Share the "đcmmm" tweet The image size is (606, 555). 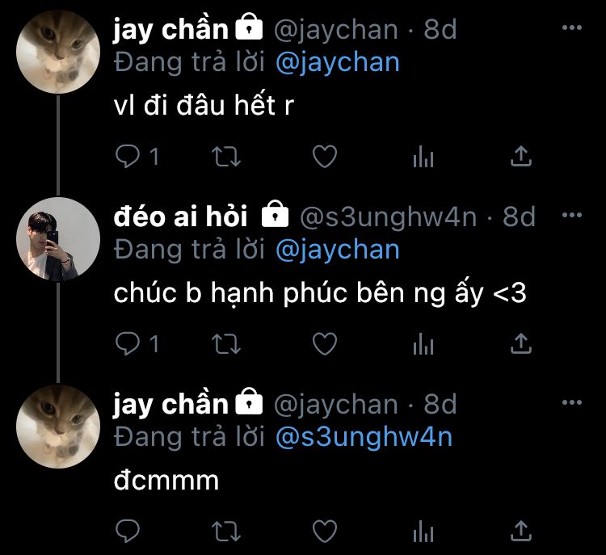pos(521,531)
